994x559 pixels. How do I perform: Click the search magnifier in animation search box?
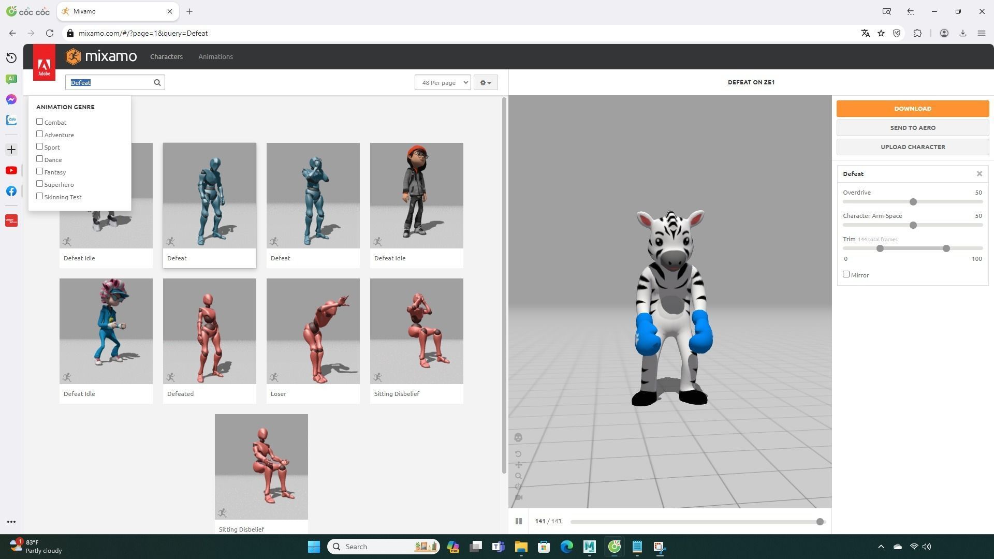157,82
